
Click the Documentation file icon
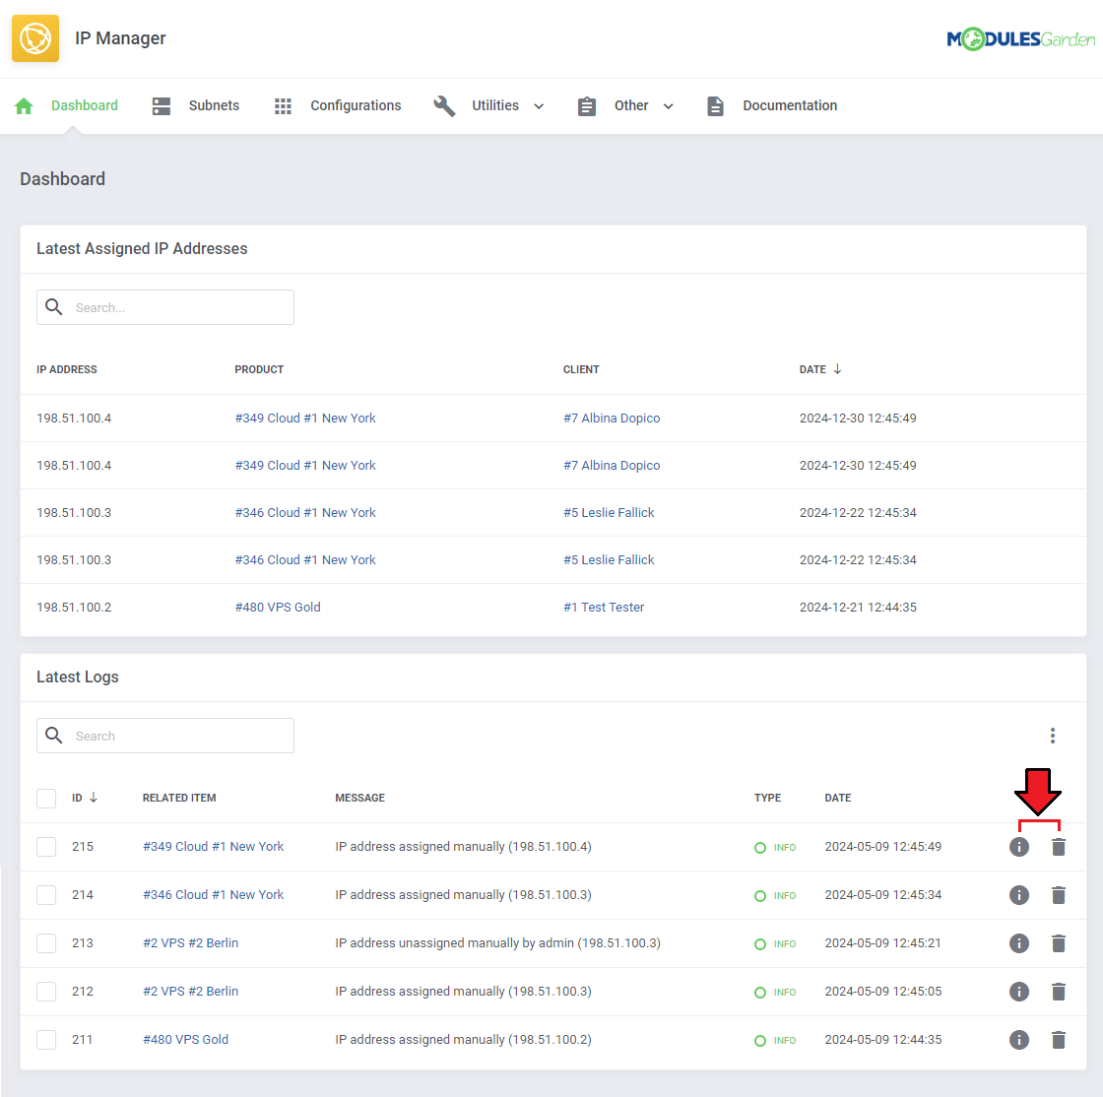coord(715,106)
